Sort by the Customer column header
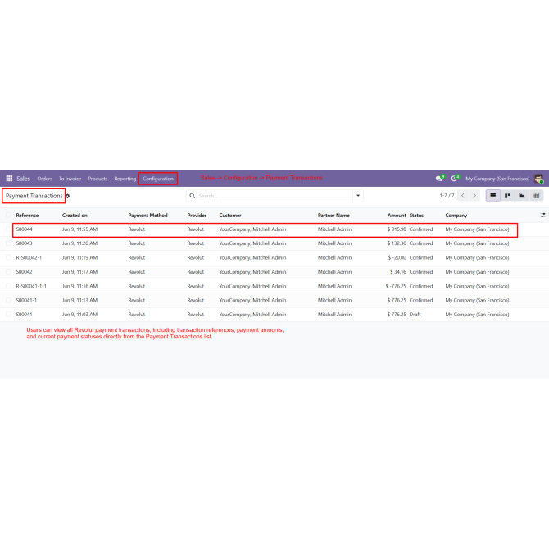This screenshot has height=549, width=549. tap(230, 215)
